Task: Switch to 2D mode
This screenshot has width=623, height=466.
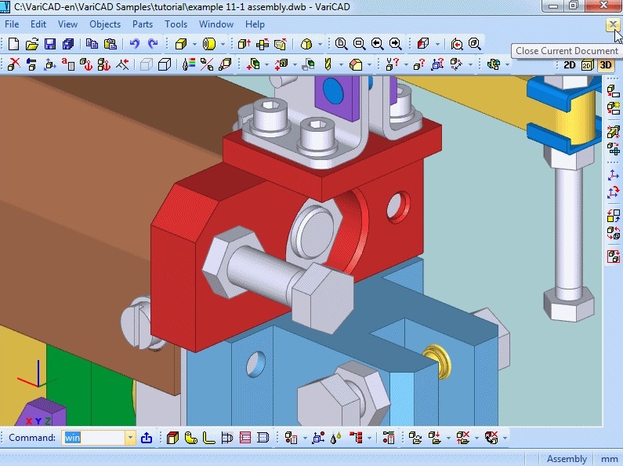Action: 570,65
